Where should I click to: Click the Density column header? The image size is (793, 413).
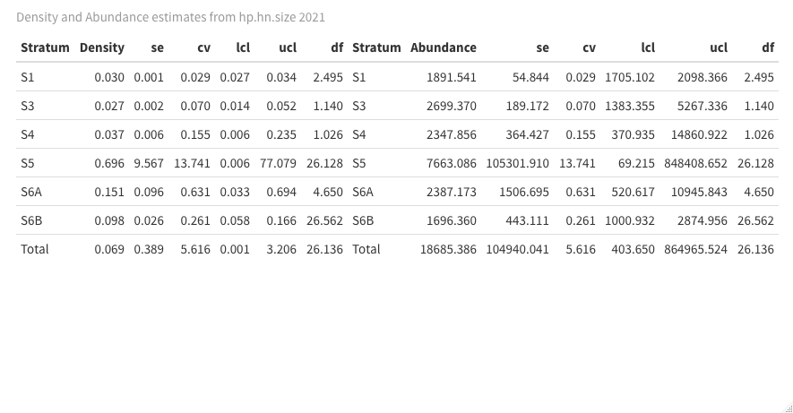[x=101, y=47]
